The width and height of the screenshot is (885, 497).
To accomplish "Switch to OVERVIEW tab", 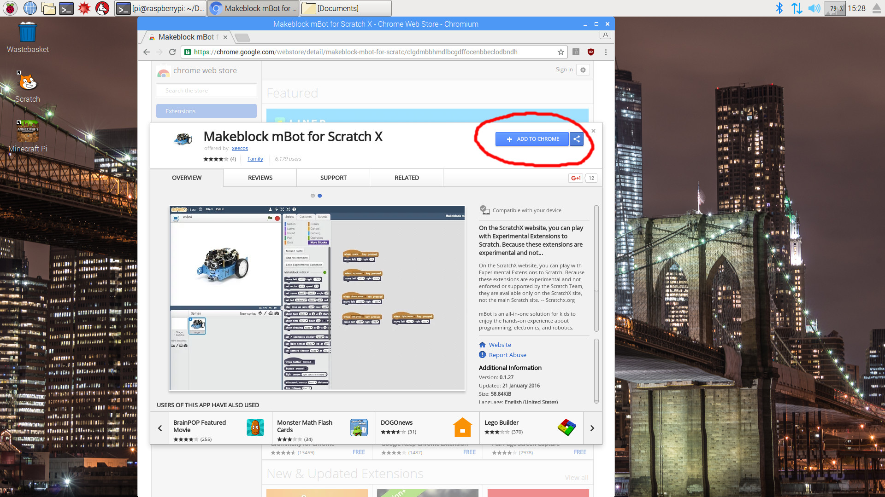I will [187, 178].
